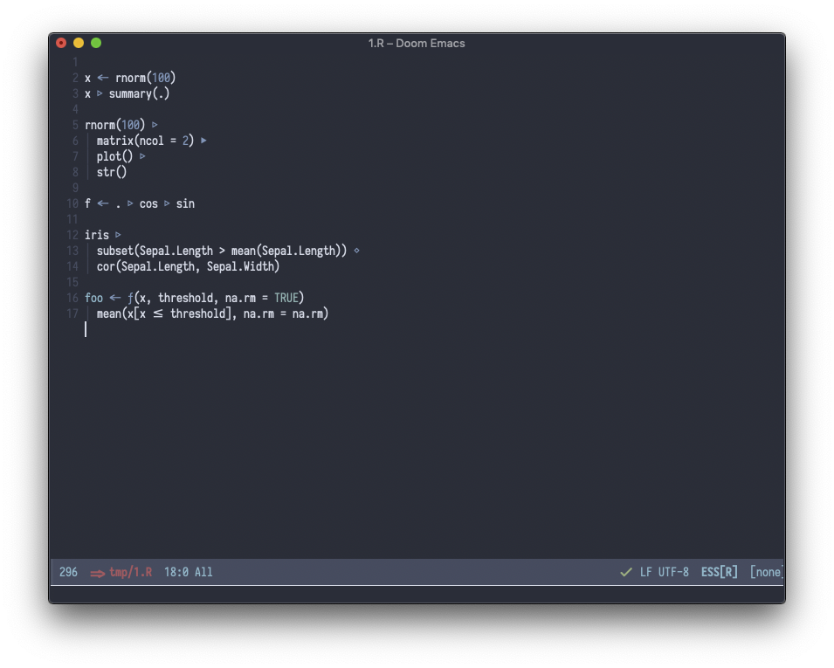The image size is (834, 668).
Task: Click the 296 count in the modeline
Action: [x=68, y=572]
